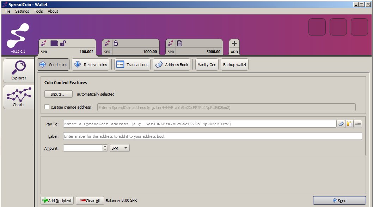Switch to the Charts sidebar panel
373x207 pixels.
(x=18, y=97)
